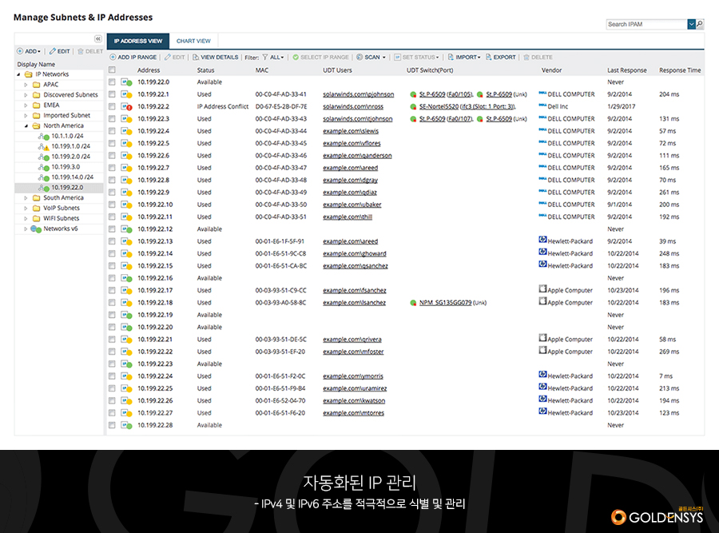Sort by the MAC column header
719x533 pixels.
[262, 70]
